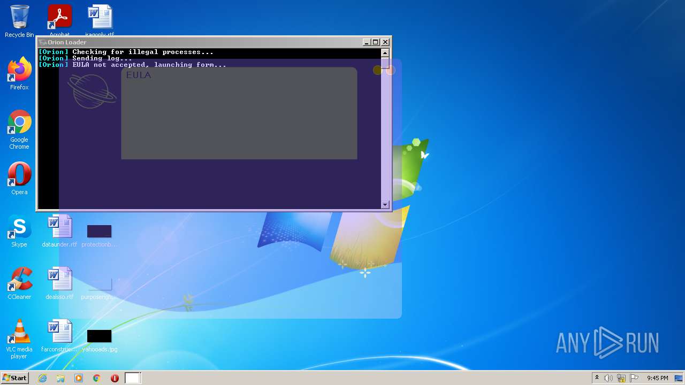Screen dimensions: 685x385
Task: Click the console scroll down arrow
Action: click(x=385, y=205)
